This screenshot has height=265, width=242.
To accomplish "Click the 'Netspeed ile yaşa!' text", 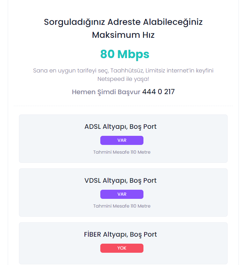I will 123,79.
